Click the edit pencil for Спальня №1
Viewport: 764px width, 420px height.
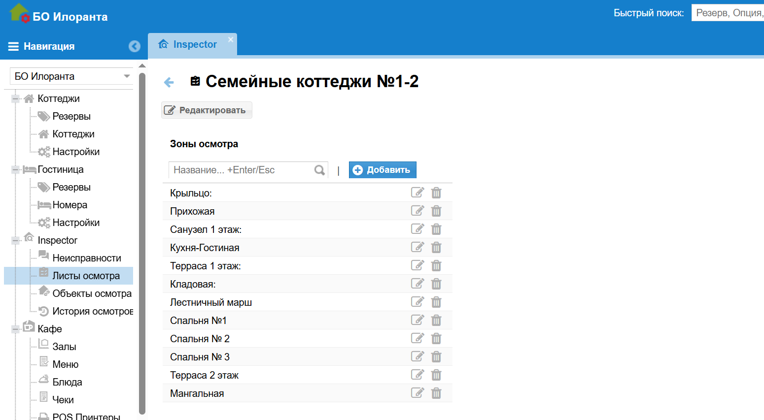pos(417,320)
